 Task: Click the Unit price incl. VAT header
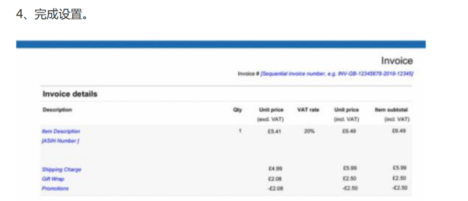[x=347, y=114]
